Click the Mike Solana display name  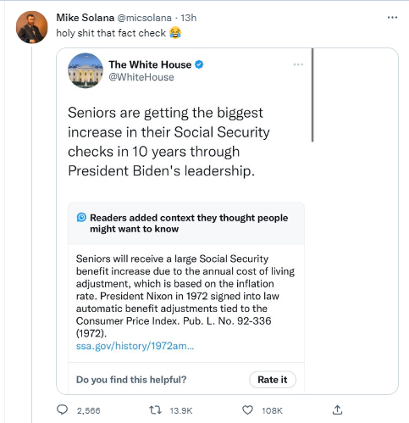coord(86,18)
